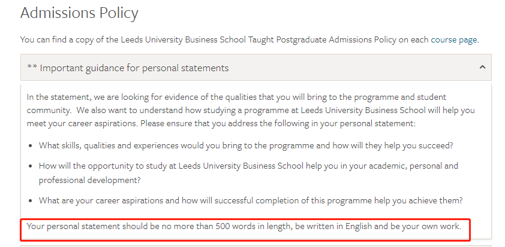Click the bullet dot before 'How will the opportunity'
Viewport: 505px width, 247px height.
point(30,166)
